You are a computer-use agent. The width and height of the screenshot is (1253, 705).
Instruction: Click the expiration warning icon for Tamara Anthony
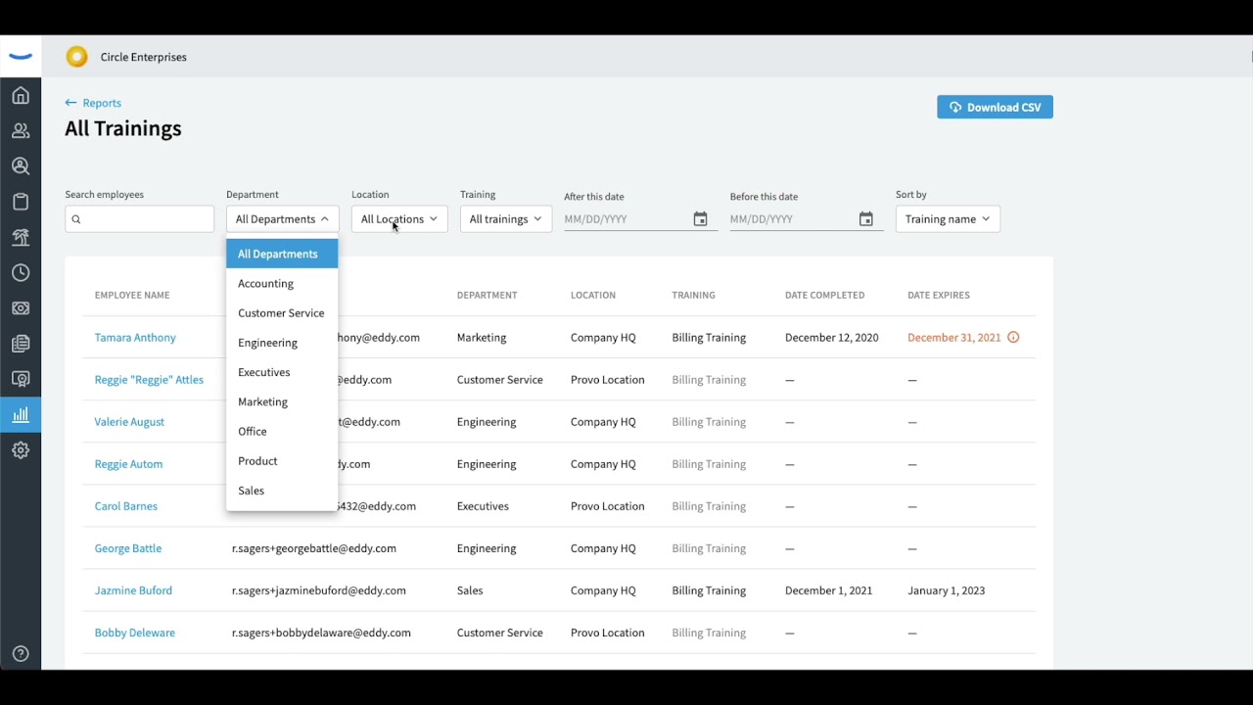1013,337
